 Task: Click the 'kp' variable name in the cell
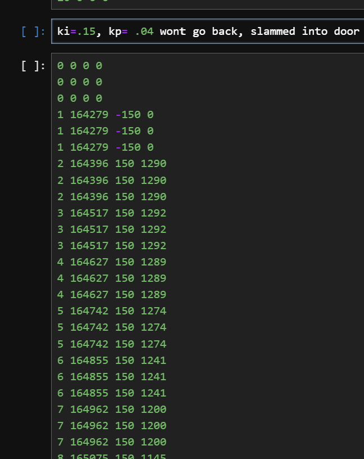pos(115,31)
